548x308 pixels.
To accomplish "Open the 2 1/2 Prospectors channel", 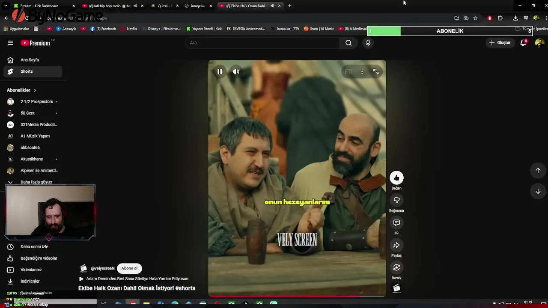I will pos(33,102).
